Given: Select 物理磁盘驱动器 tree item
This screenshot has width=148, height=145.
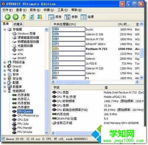Looking at the screenshot, I should click(x=26, y=42).
